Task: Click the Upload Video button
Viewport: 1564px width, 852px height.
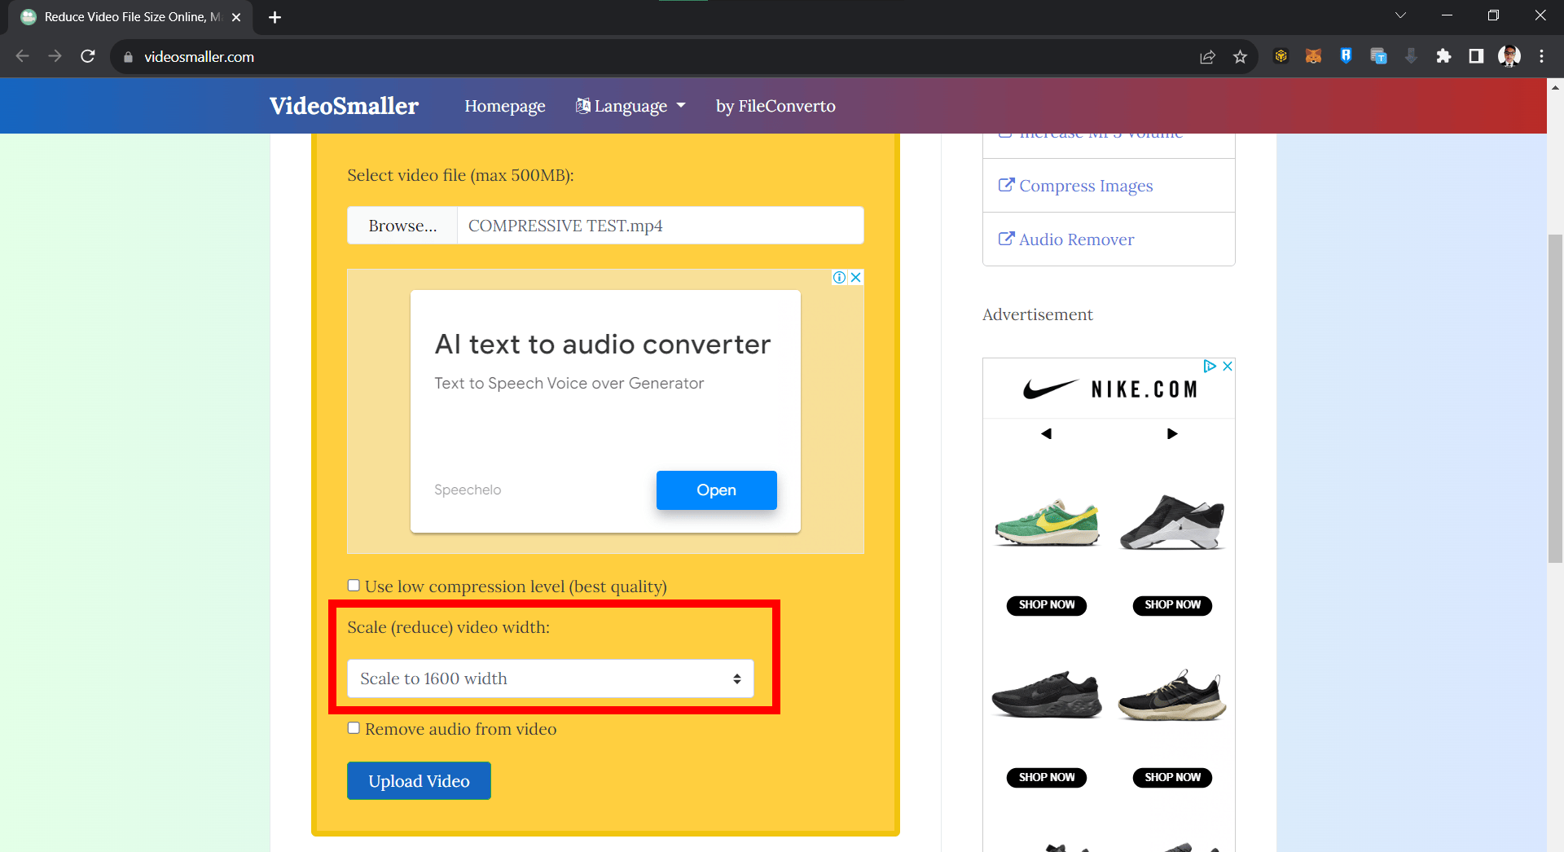Action: tap(418, 780)
